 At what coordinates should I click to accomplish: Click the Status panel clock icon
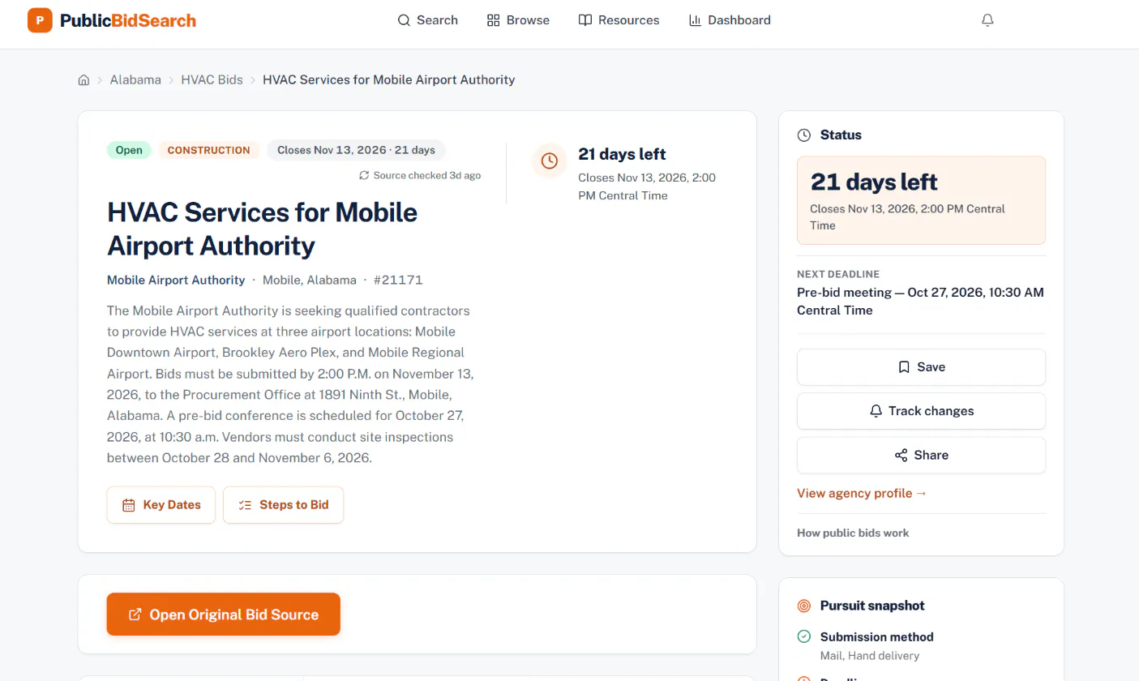coord(804,135)
